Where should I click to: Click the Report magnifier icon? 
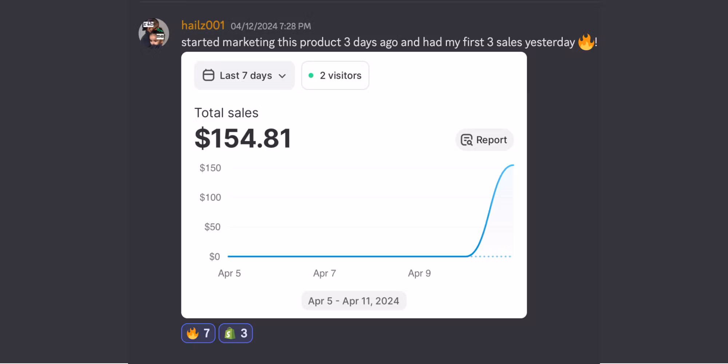click(x=467, y=140)
